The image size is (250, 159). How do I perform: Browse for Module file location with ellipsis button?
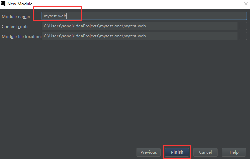pos(243,36)
